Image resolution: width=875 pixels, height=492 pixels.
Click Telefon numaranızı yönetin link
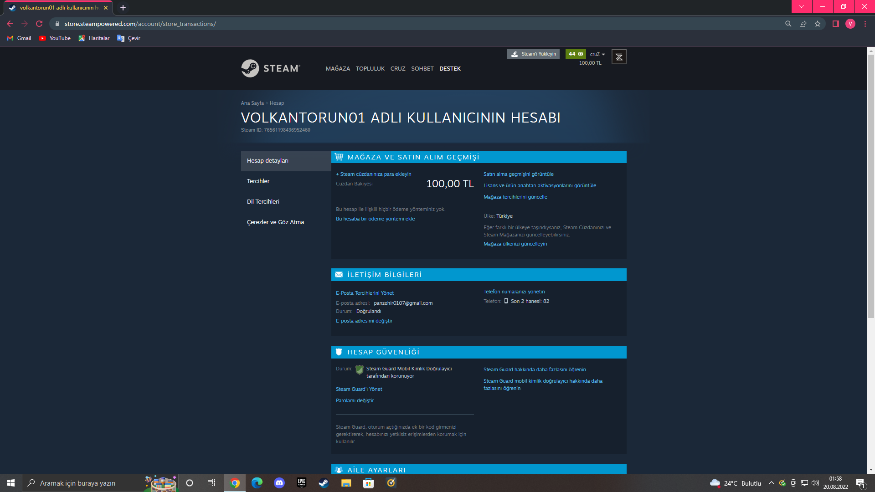click(x=514, y=292)
